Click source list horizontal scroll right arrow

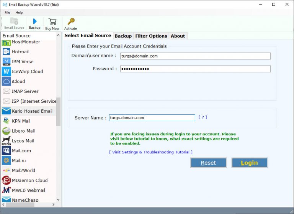[54, 204]
